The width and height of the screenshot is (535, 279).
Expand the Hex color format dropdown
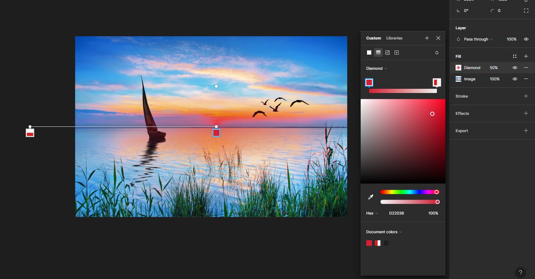(x=372, y=213)
